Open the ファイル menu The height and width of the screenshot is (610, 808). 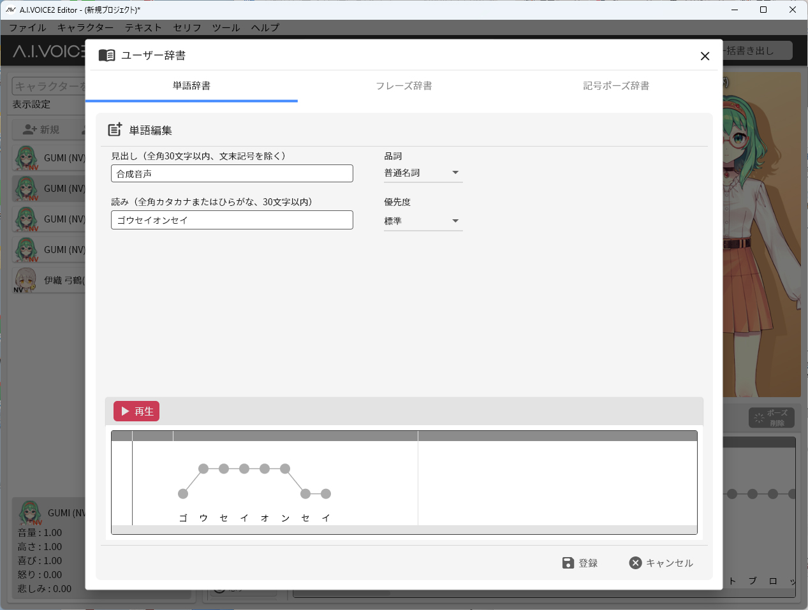coord(27,27)
